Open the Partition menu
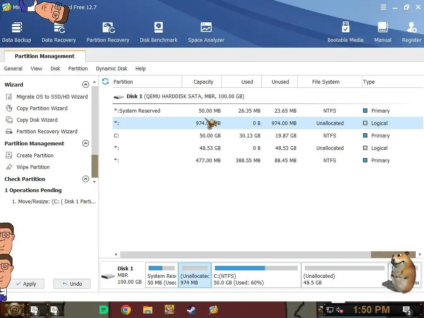 coord(78,69)
